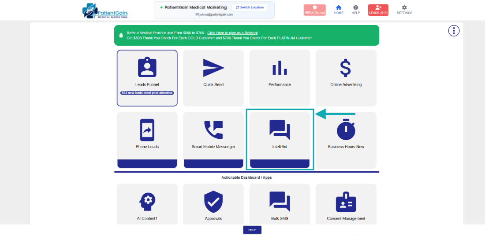Open the IntelliBot chat icon
This screenshot has width=485, height=235.
[280, 130]
